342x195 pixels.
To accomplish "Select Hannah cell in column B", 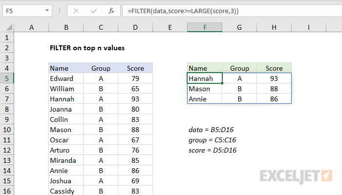I will [x=66, y=99].
